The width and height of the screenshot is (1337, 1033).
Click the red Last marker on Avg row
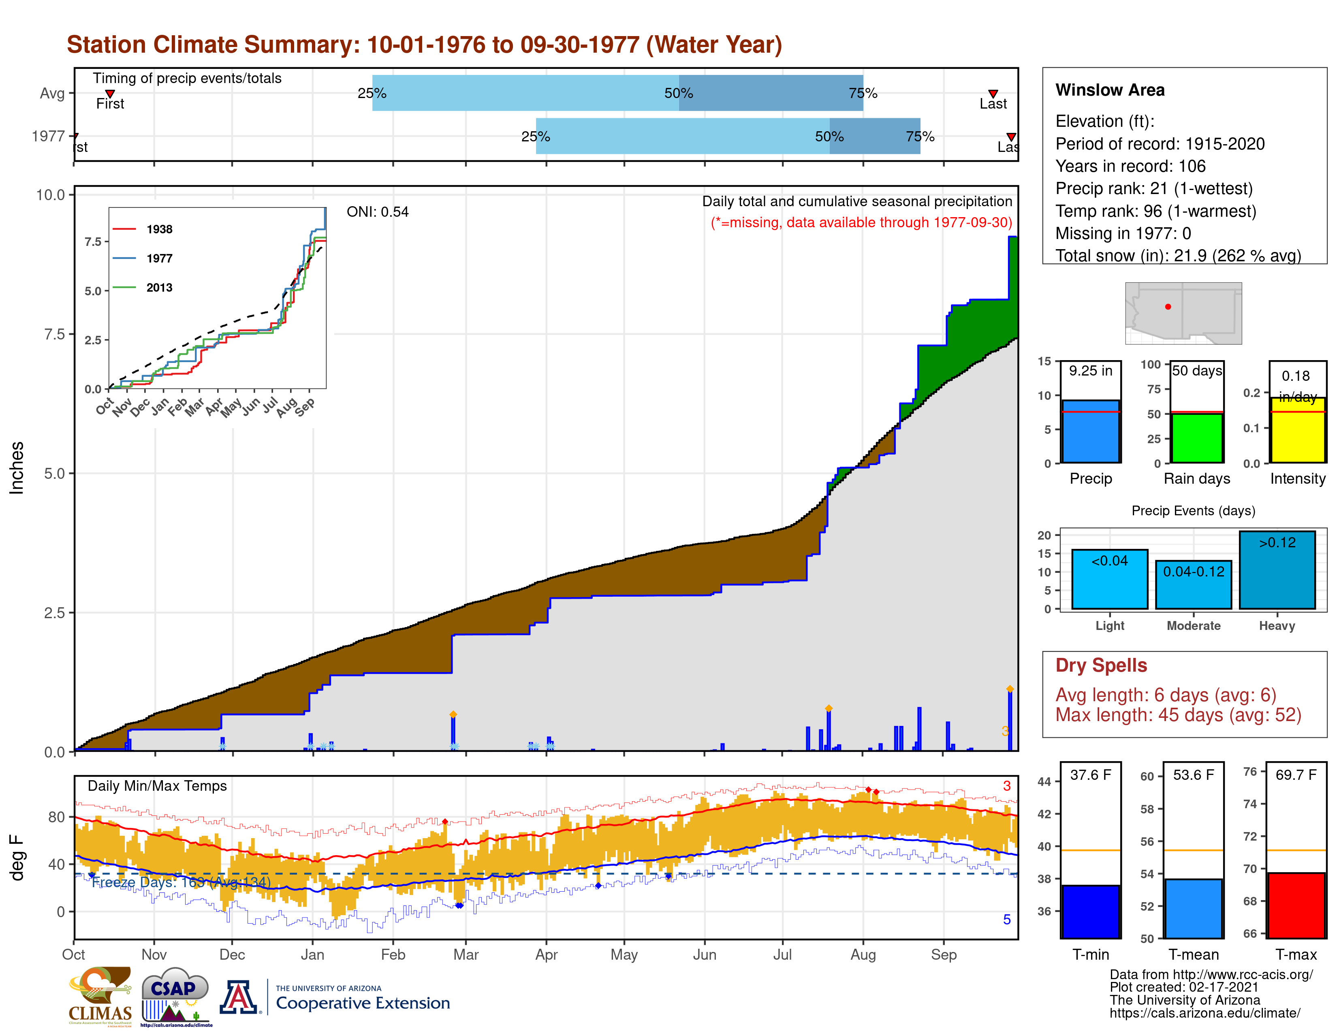[993, 94]
